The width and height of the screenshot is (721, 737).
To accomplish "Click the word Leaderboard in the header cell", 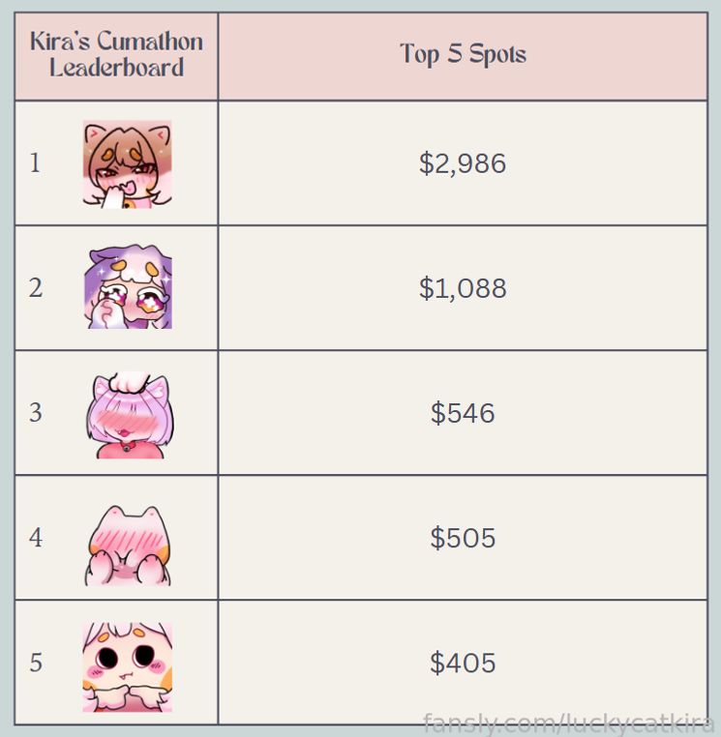I will 117,67.
